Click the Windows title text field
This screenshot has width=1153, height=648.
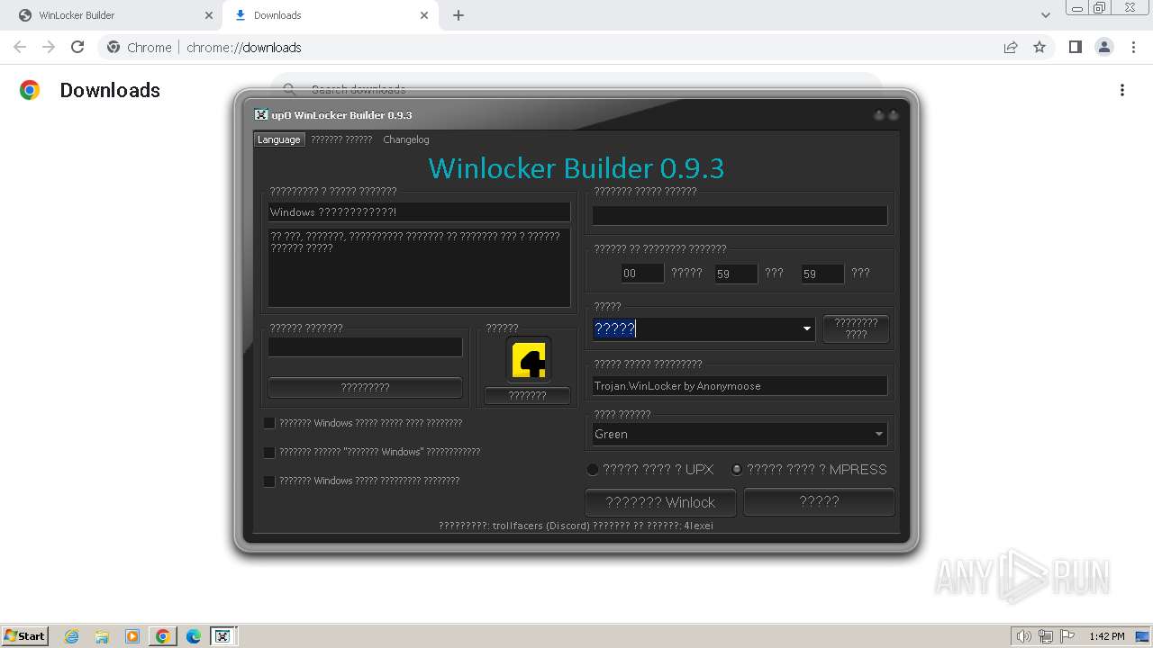point(419,212)
